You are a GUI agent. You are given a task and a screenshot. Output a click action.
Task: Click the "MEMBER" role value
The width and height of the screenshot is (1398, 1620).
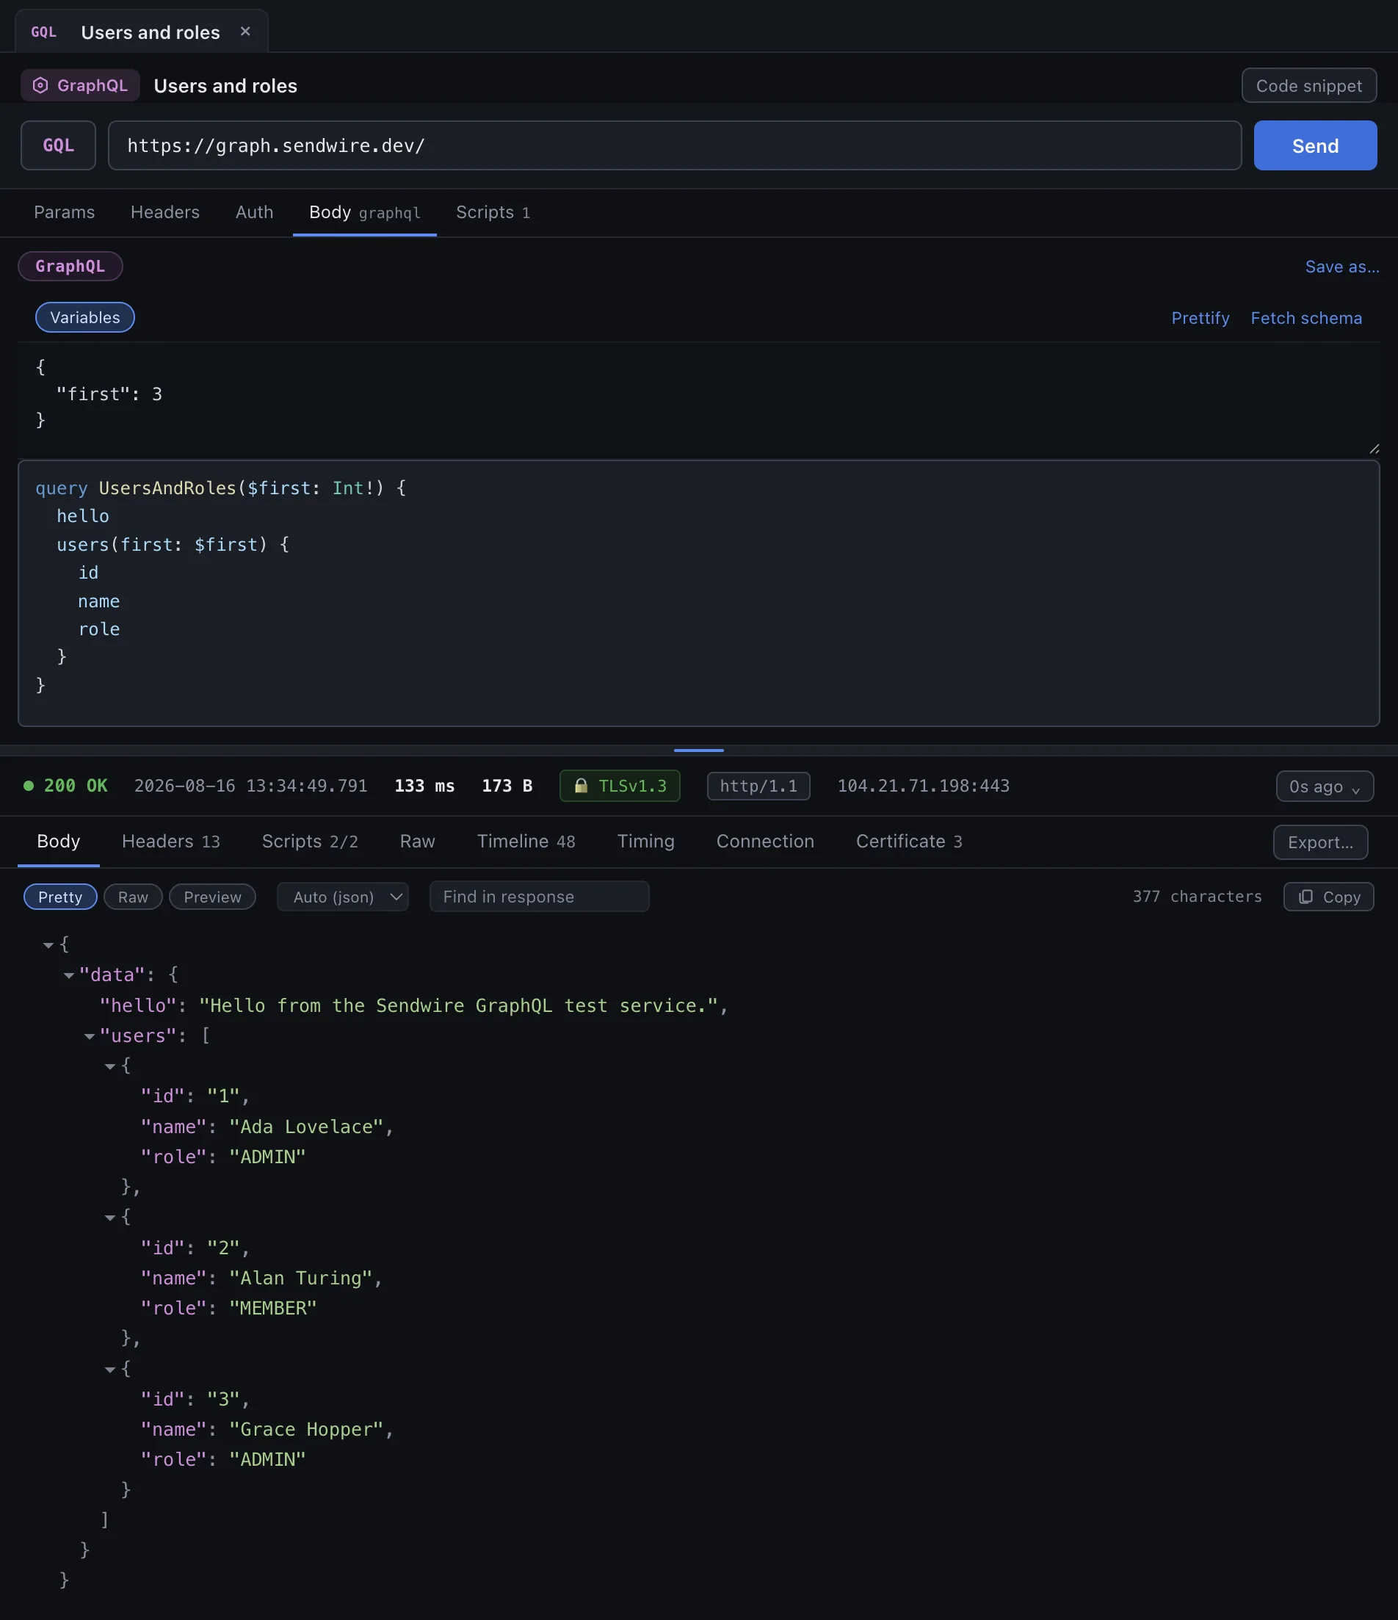(273, 1308)
